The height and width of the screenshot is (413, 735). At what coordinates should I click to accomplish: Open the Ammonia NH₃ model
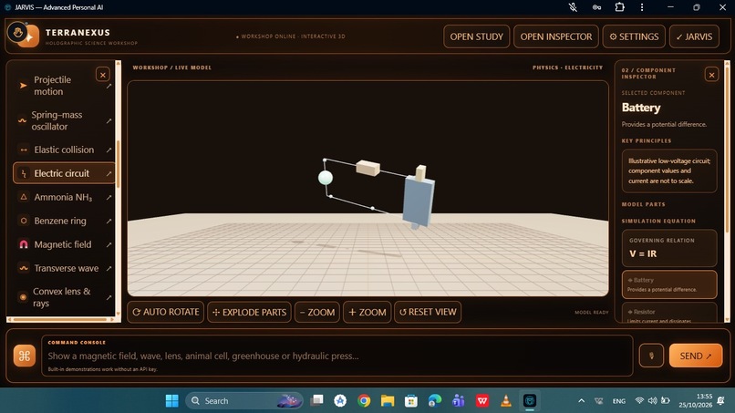[x=63, y=197]
